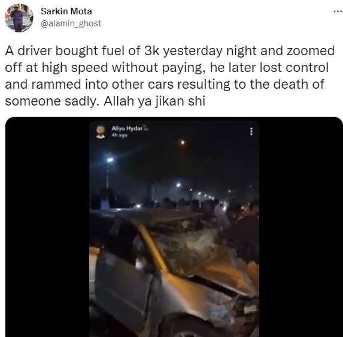Image resolution: width=343 pixels, height=337 pixels.
Task: Open the @alamin_ghost handle link
Action: [x=71, y=23]
